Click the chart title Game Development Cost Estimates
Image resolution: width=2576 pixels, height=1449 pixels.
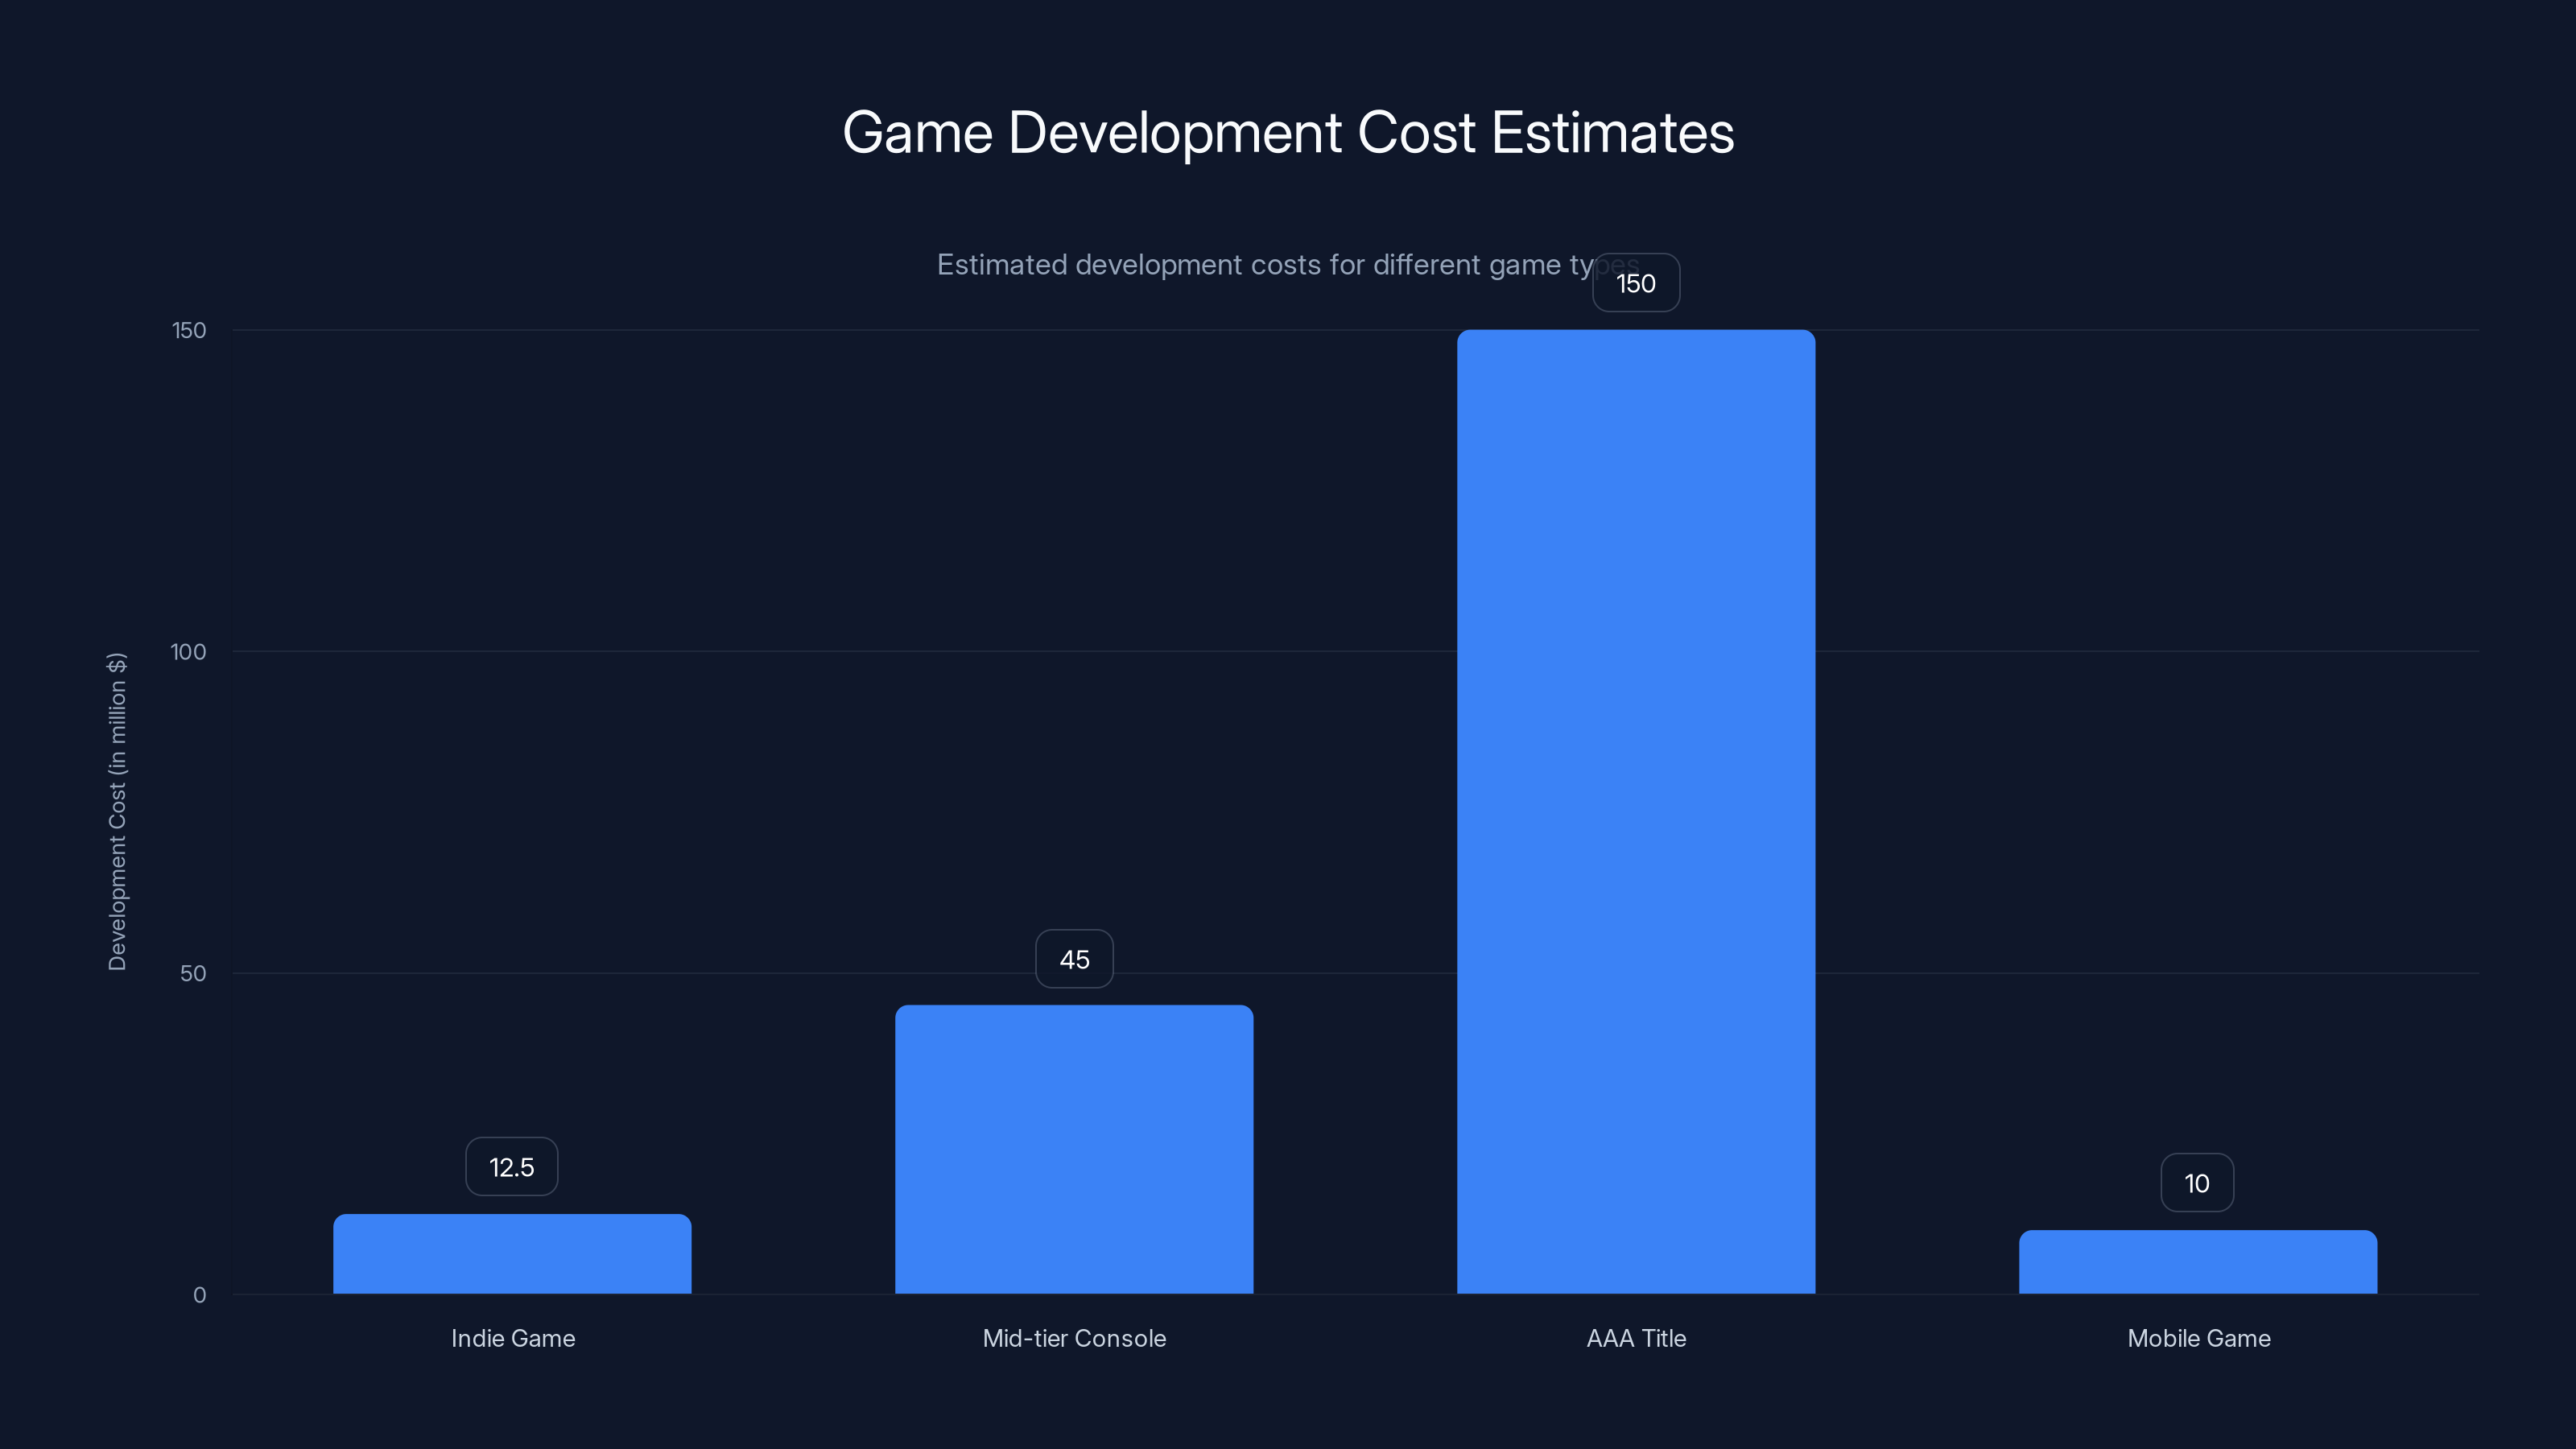(x=1288, y=131)
